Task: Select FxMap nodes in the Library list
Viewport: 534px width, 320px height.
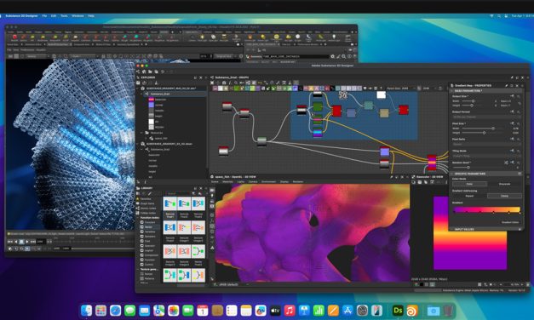Action: pos(148,213)
